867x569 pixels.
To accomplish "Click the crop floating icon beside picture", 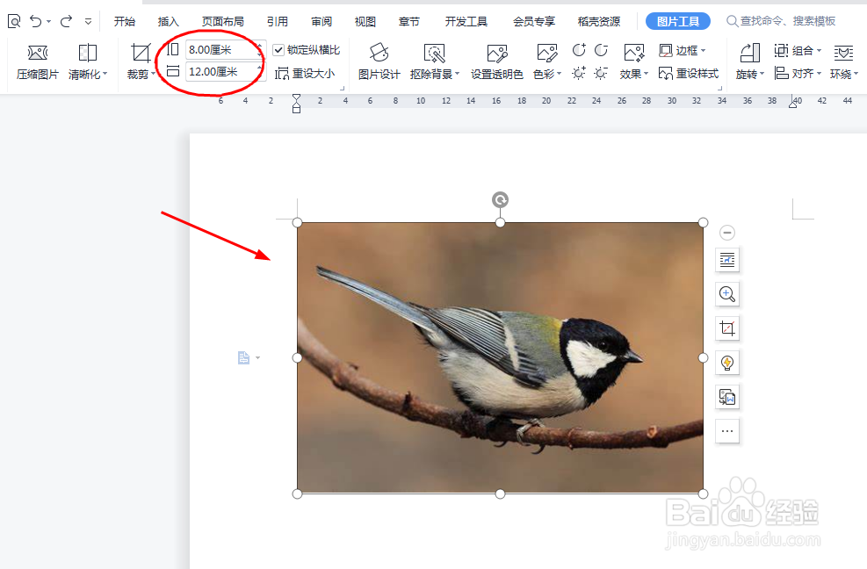I will tap(727, 328).
